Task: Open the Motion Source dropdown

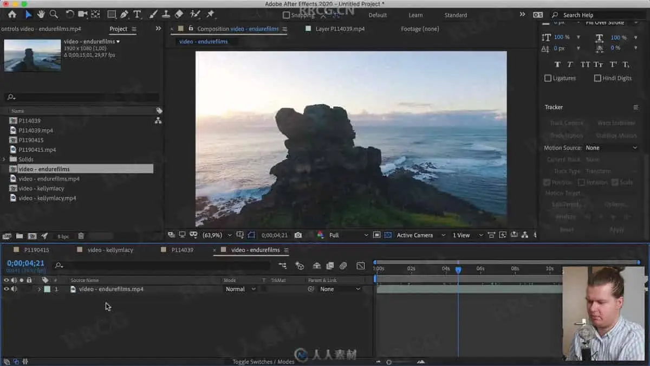Action: pos(611,148)
